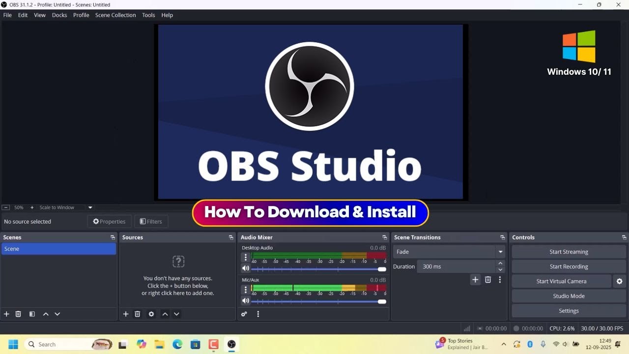Pop out the Audio Mixer dock

[384, 237]
